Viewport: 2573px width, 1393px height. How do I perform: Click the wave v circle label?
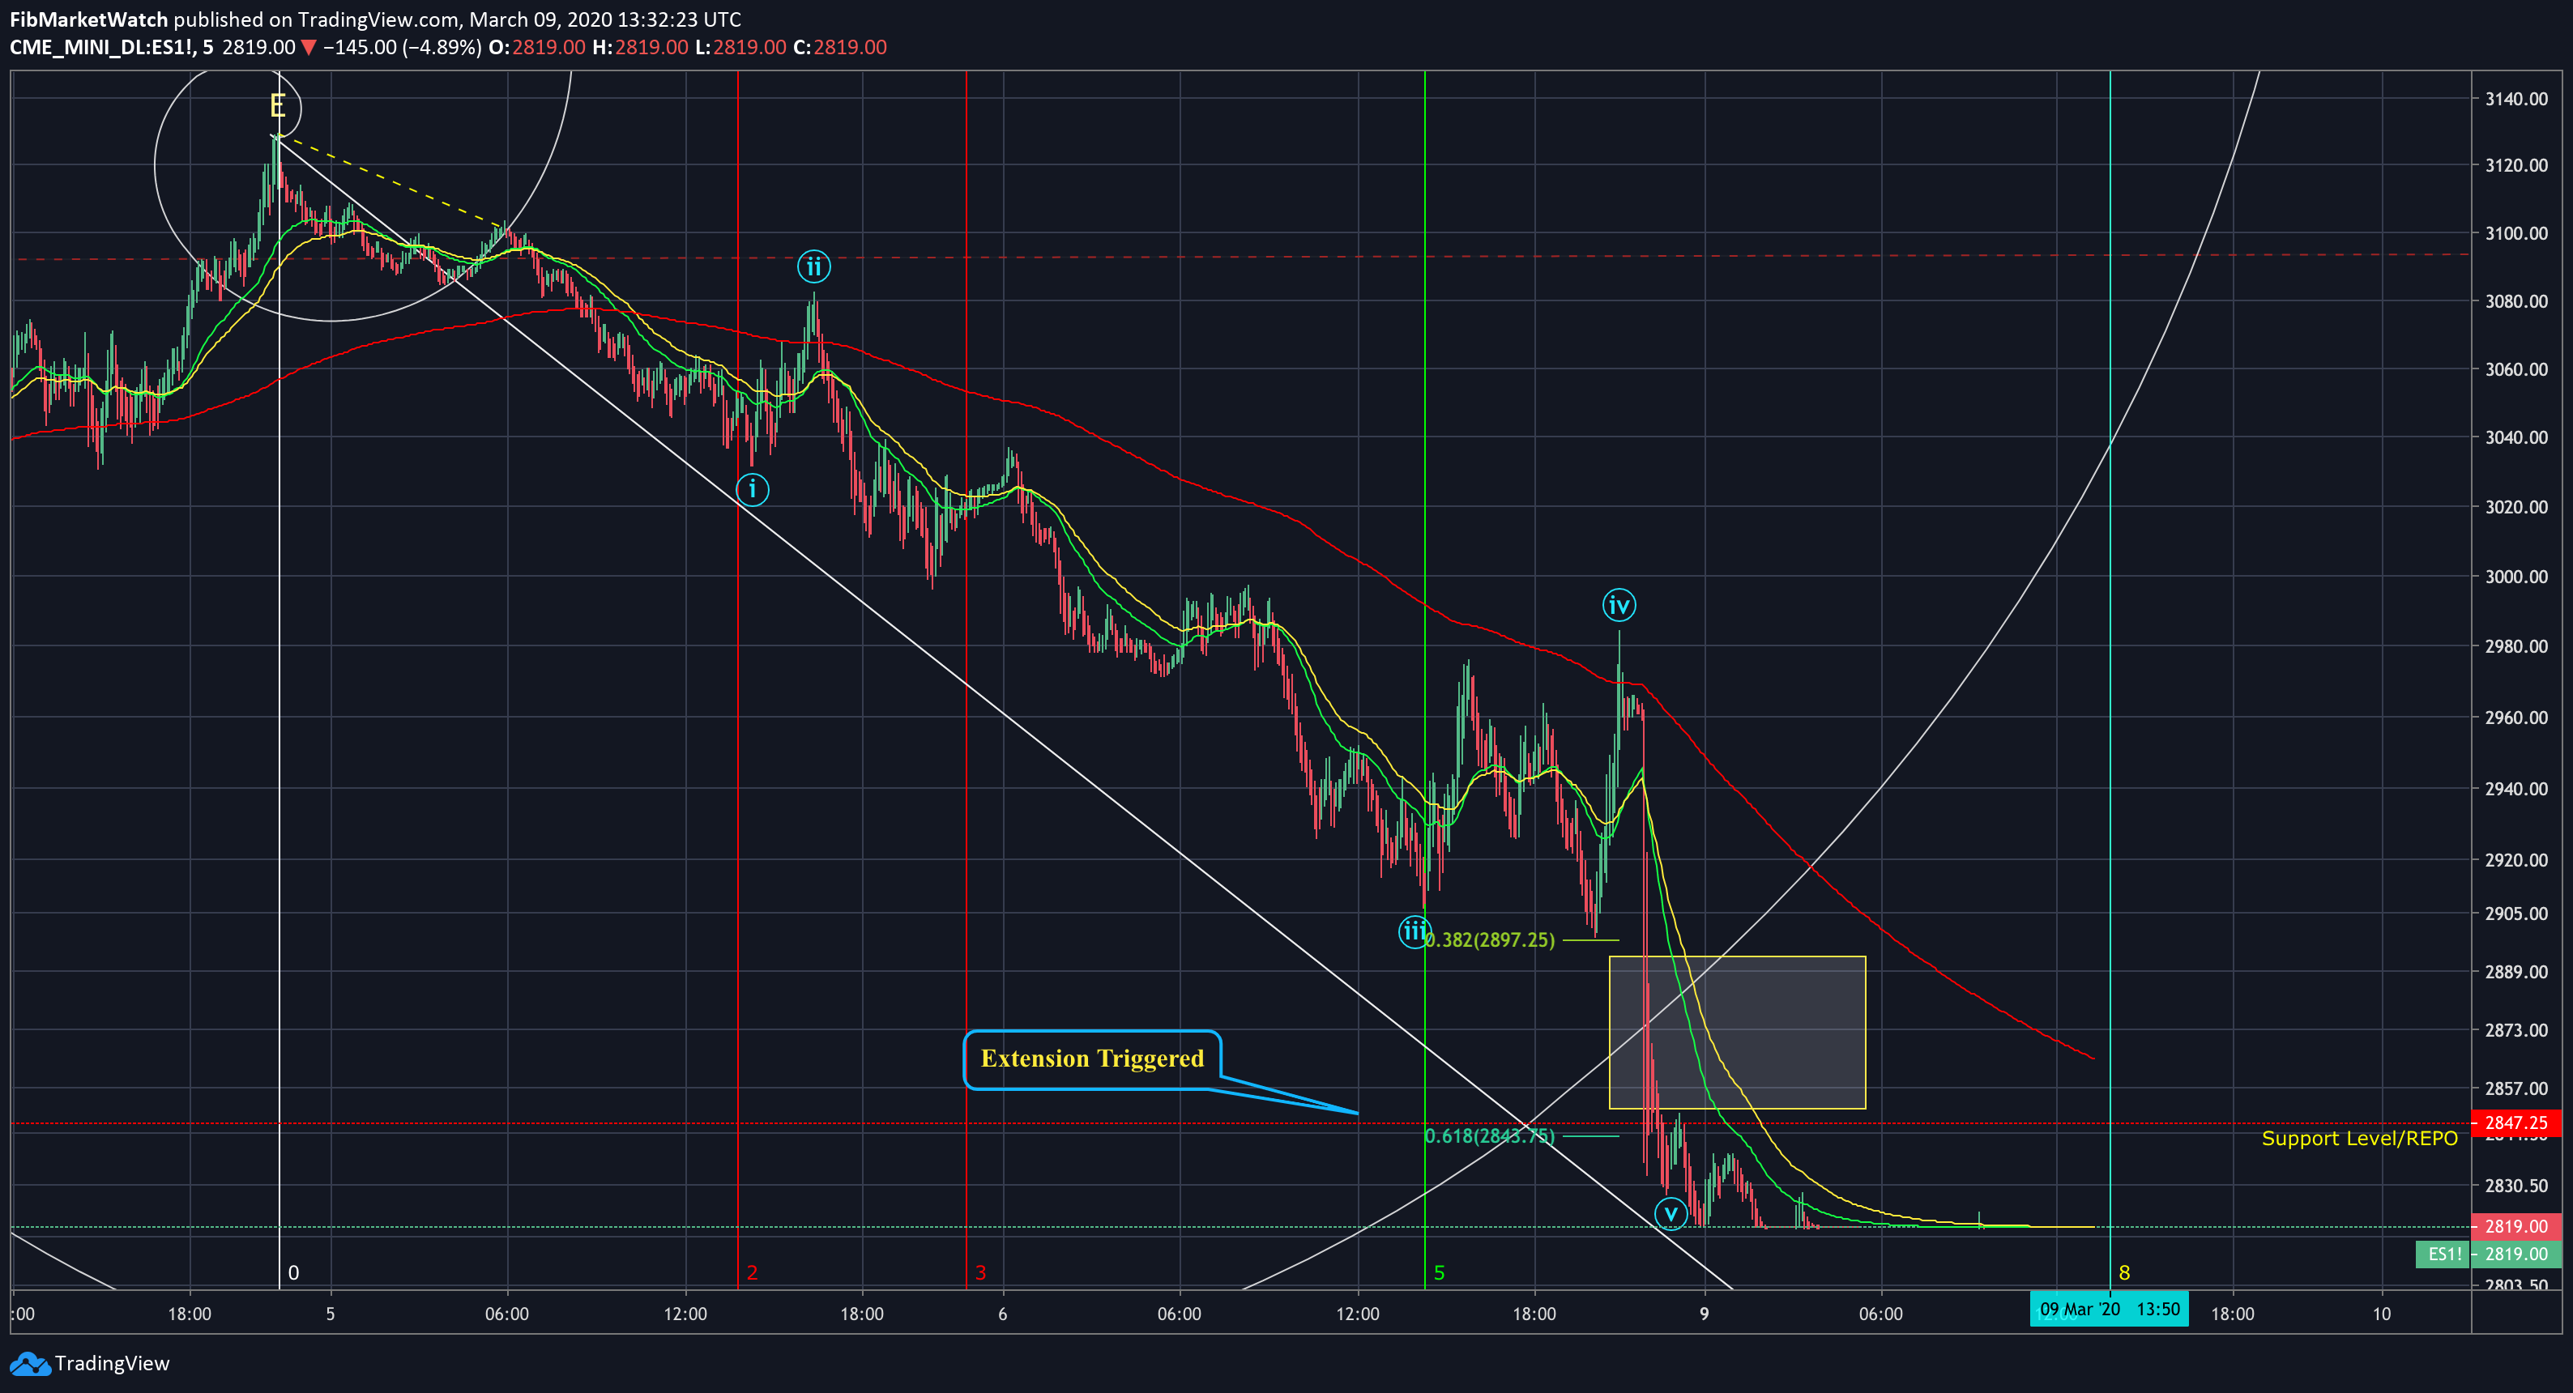tap(1670, 1214)
